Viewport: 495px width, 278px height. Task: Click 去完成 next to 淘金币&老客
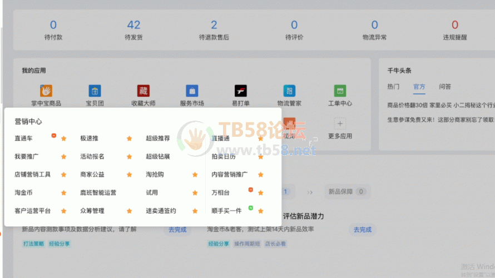coord(363,230)
